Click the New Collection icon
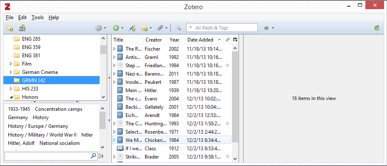The width and height of the screenshot is (387, 166). coord(10,28)
